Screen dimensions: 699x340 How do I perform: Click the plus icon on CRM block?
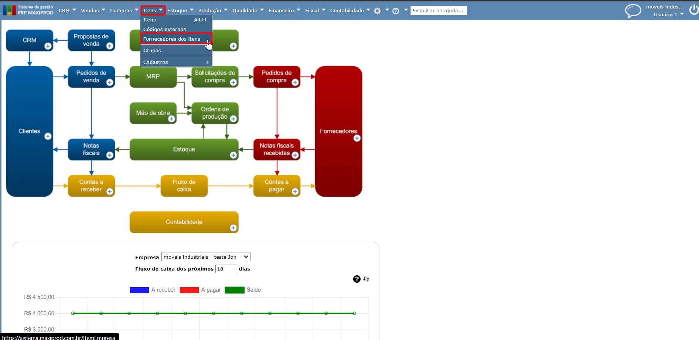pos(48,46)
